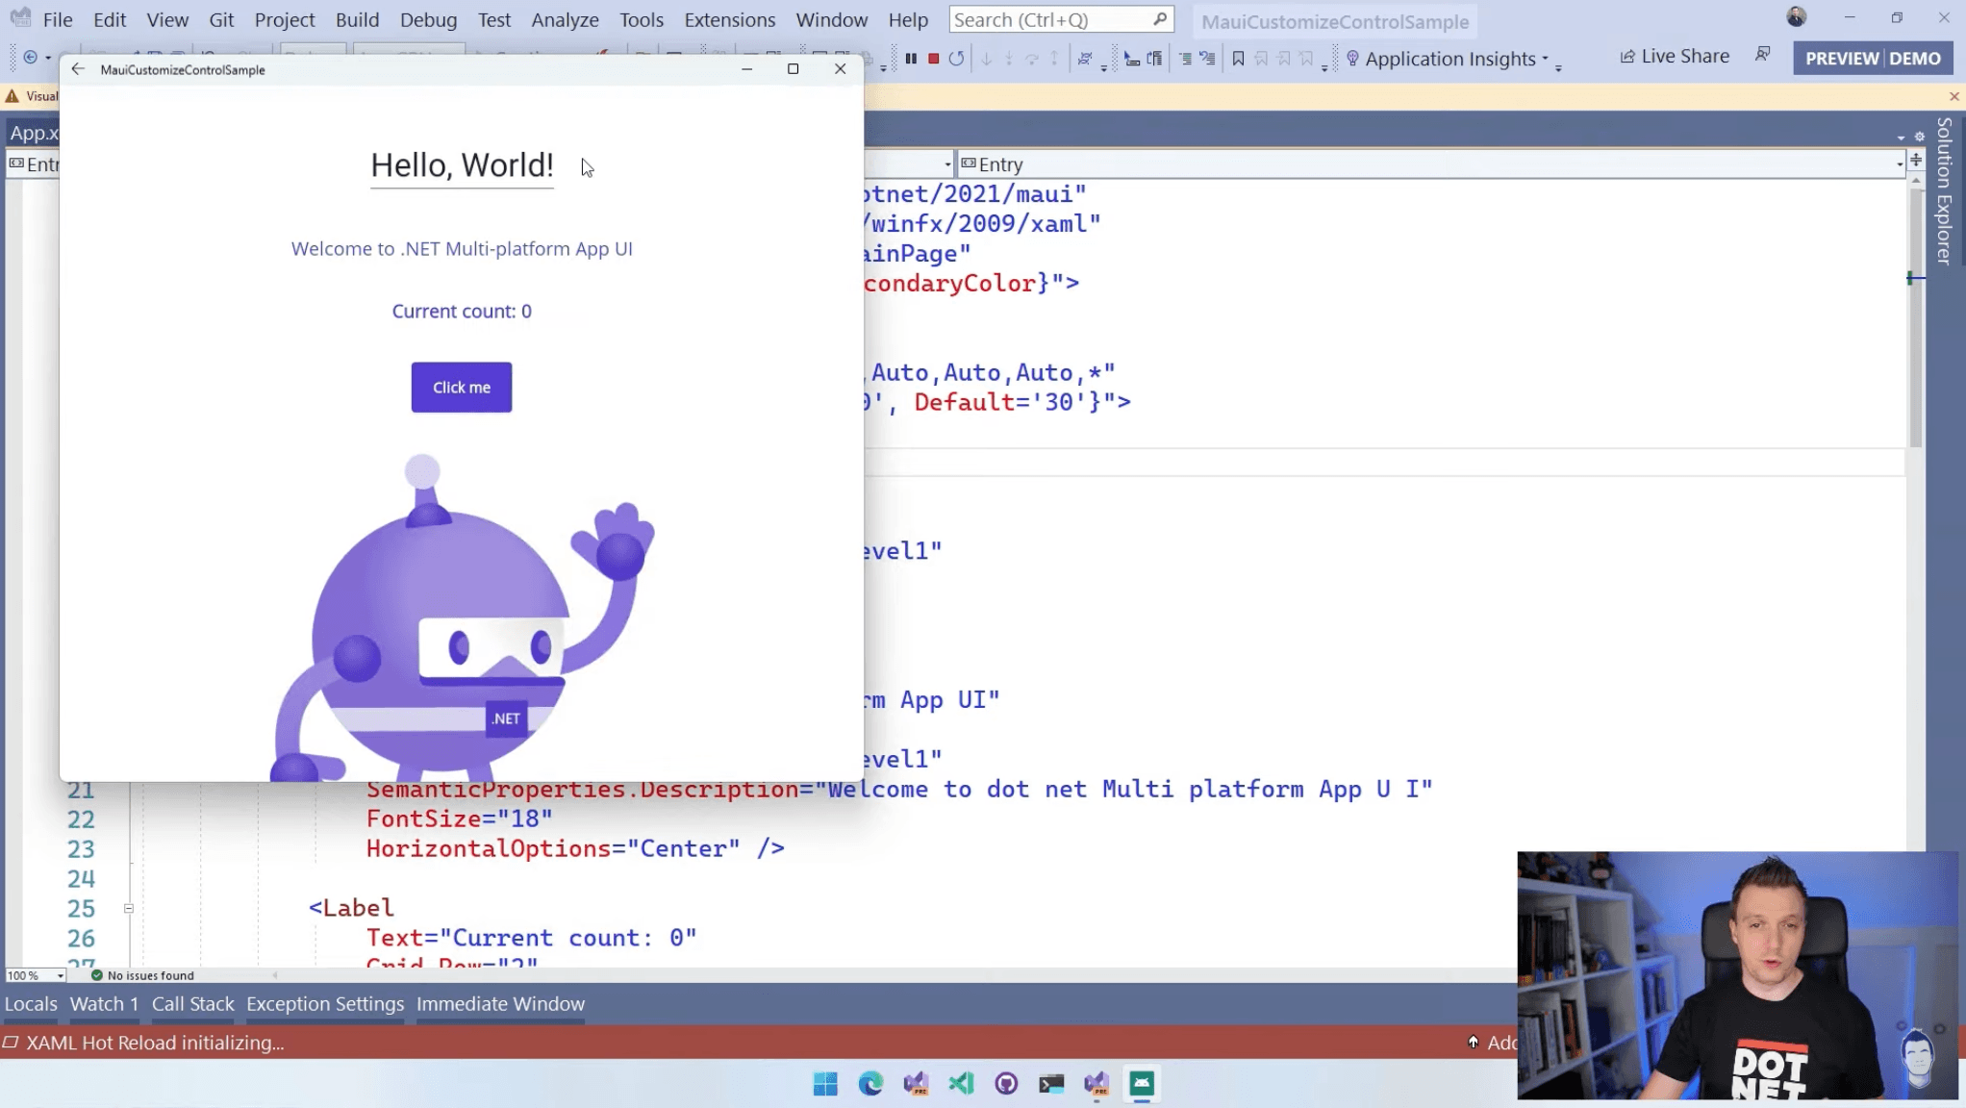Image resolution: width=1966 pixels, height=1108 pixels.
Task: Expand the Solution Explorer side panel
Action: (1944, 190)
